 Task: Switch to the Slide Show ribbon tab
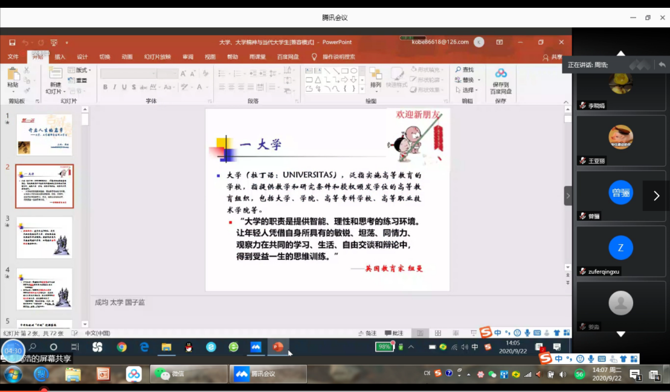coord(157,57)
